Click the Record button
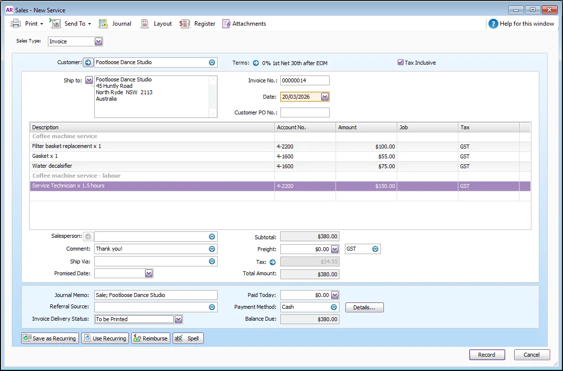 [x=487, y=354]
